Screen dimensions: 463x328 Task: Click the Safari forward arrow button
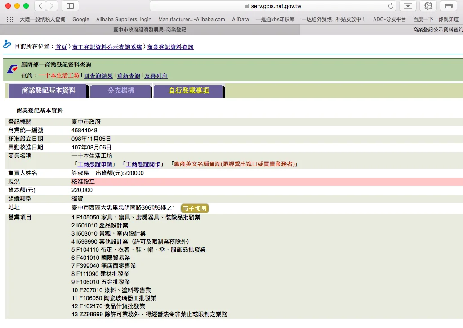pyautogui.click(x=52, y=6)
